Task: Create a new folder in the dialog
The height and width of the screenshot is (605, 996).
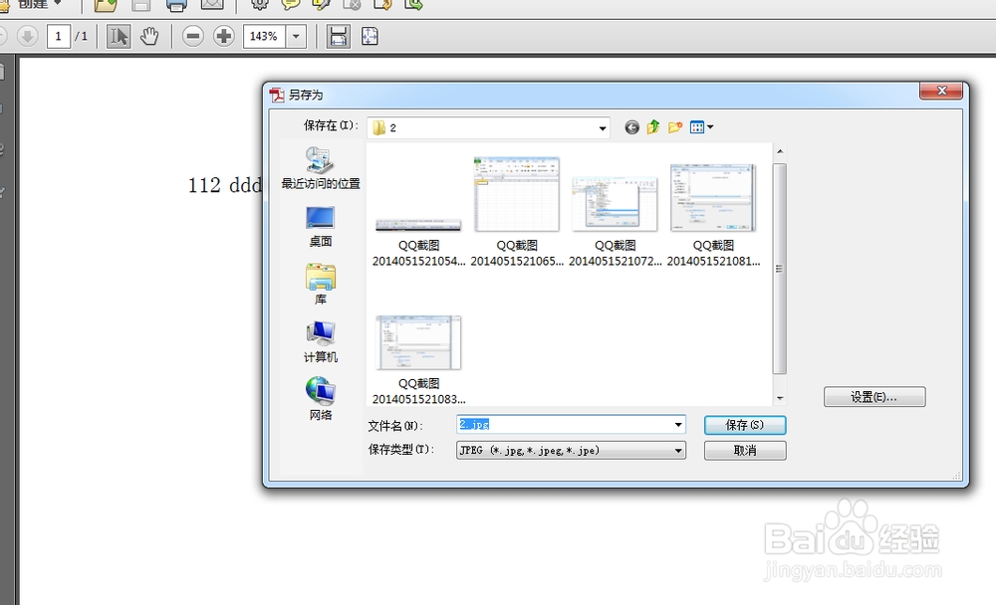Action: coord(675,127)
